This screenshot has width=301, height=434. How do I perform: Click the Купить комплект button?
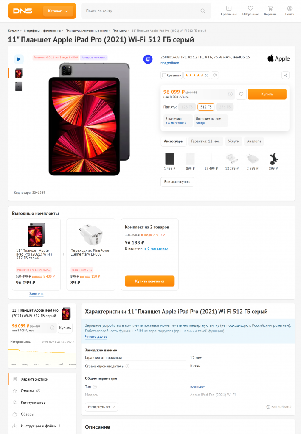coord(150,281)
